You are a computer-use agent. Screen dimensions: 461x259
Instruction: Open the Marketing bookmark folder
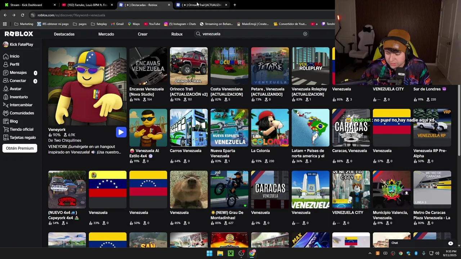click(24, 24)
